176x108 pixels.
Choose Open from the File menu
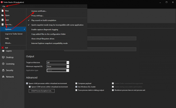pyautogui.click(x=7, y=15)
